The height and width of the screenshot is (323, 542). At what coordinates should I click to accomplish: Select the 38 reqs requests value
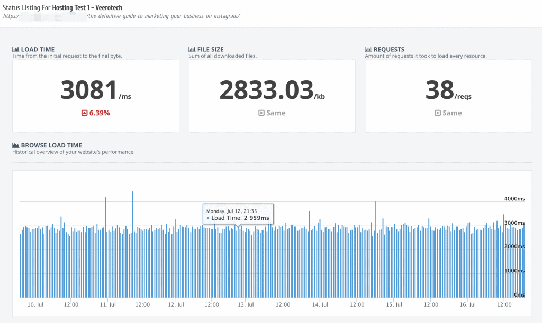(x=440, y=90)
